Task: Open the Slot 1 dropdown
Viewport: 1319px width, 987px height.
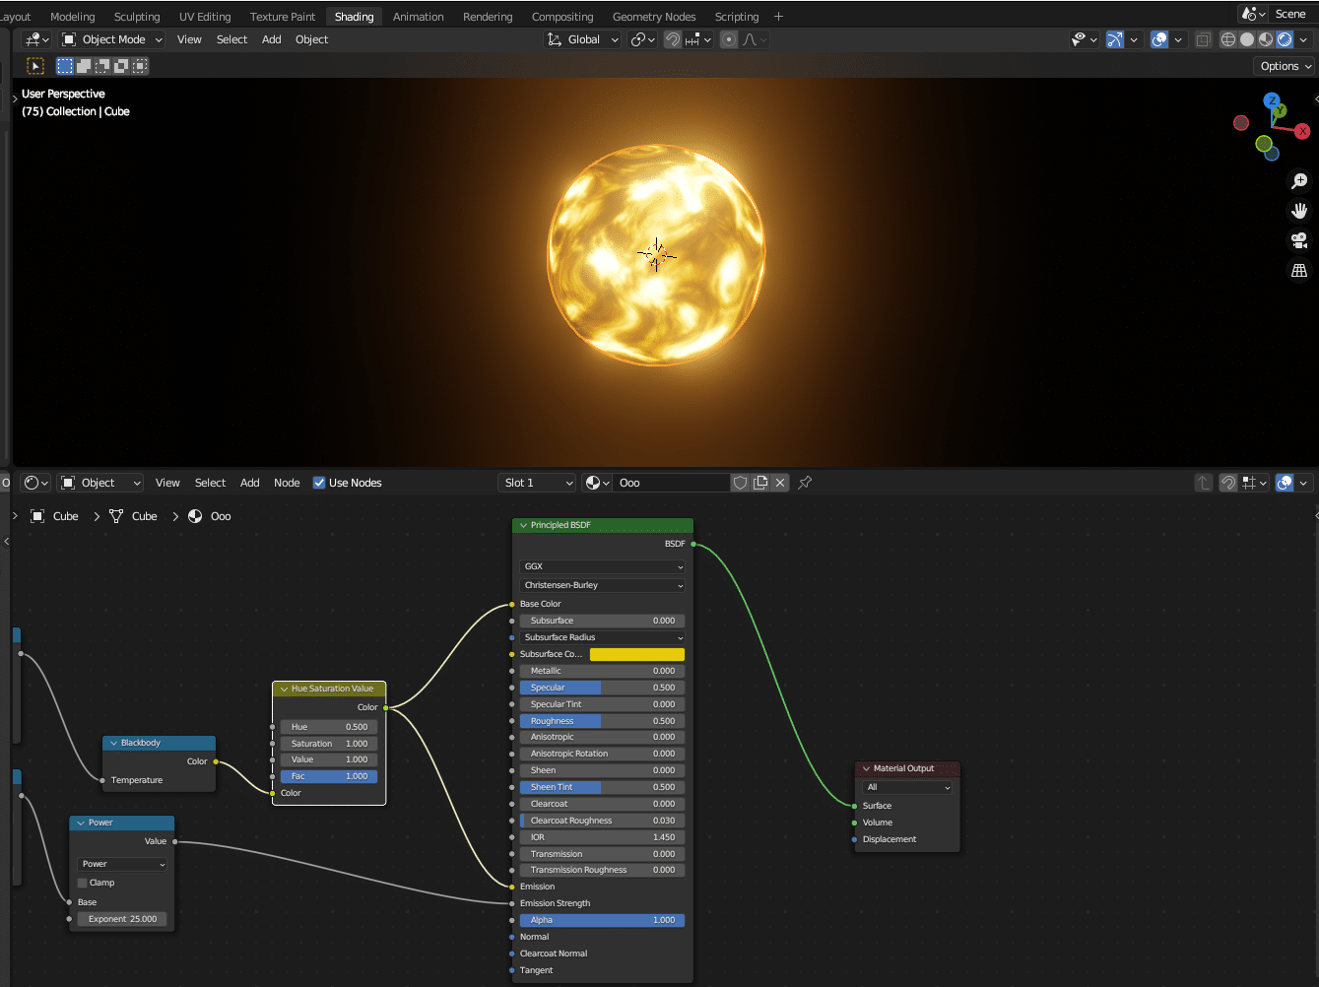Action: click(536, 482)
